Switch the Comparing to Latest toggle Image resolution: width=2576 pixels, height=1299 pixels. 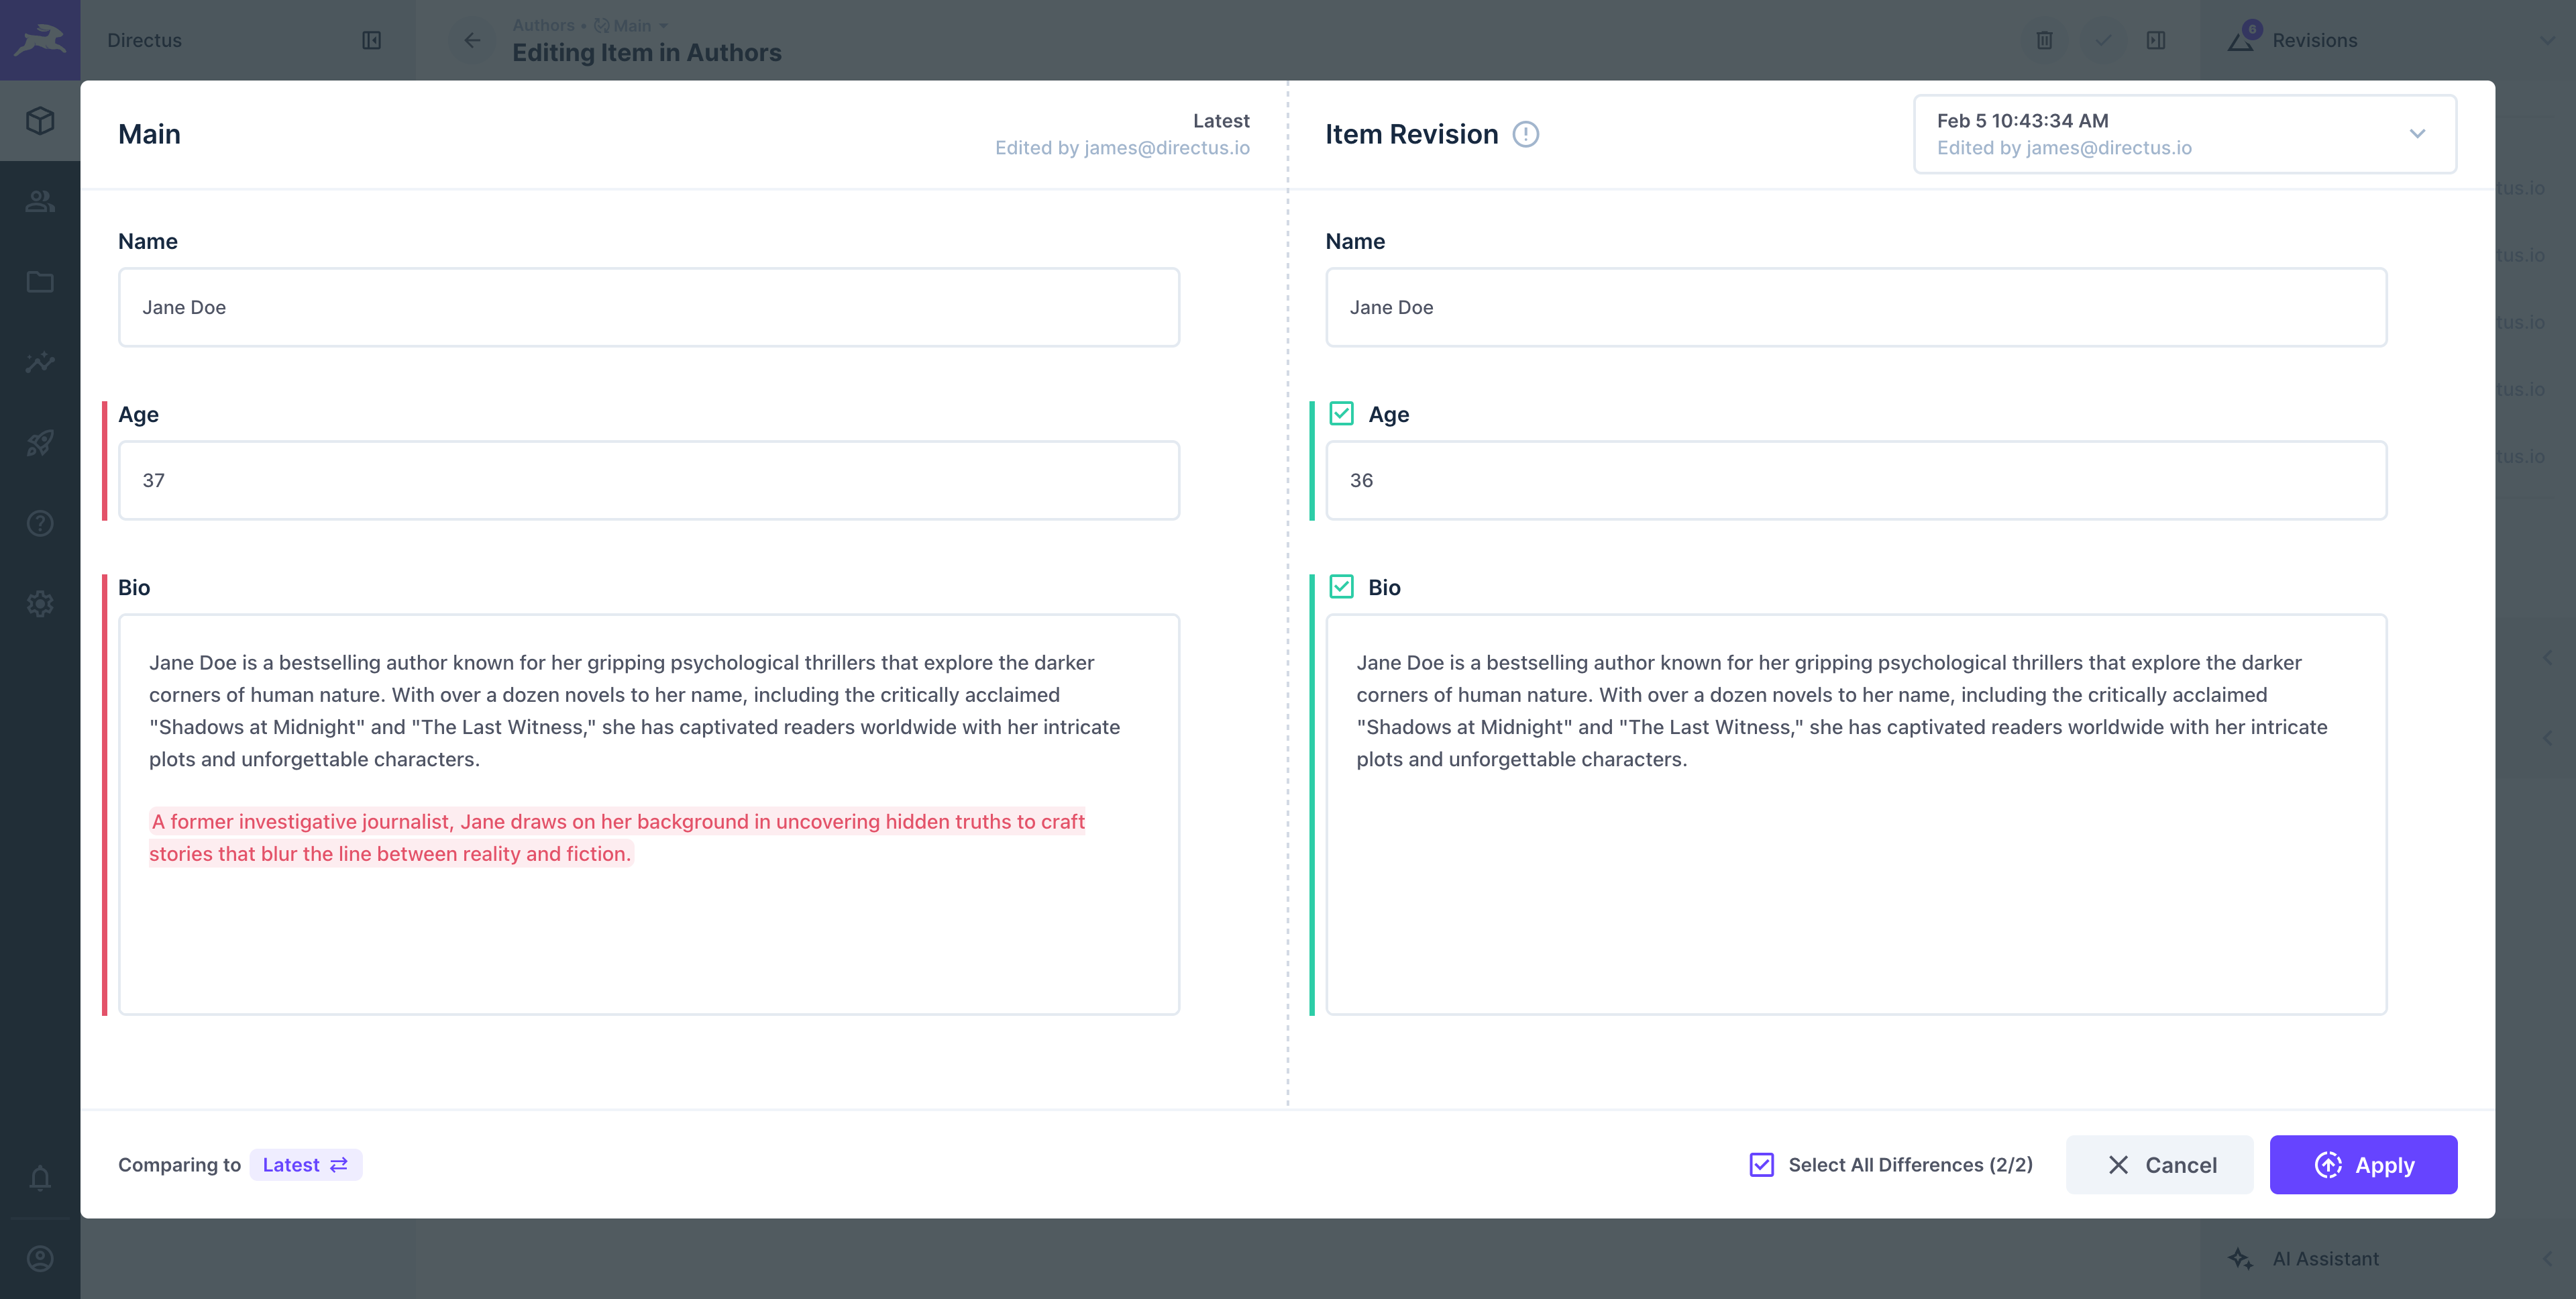pyautogui.click(x=305, y=1165)
